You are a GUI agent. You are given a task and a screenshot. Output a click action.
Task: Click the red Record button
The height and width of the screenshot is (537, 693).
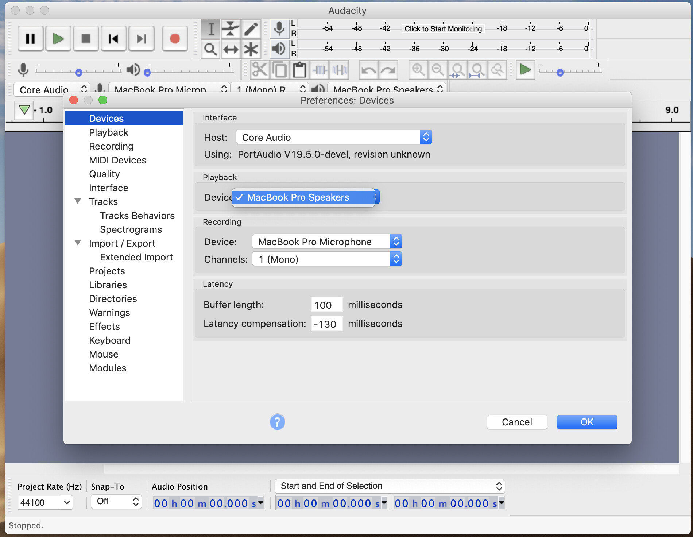[x=175, y=39]
